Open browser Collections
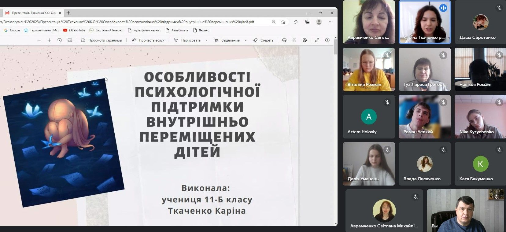The width and height of the screenshot is (506, 232). (307, 22)
